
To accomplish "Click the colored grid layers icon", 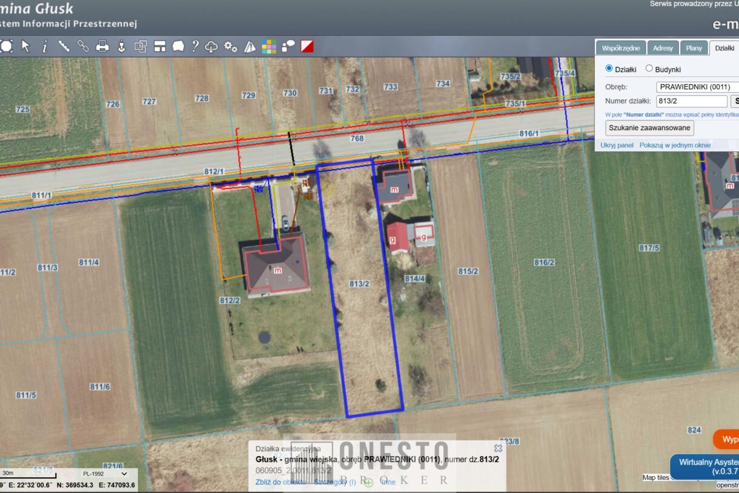I will coord(268,47).
